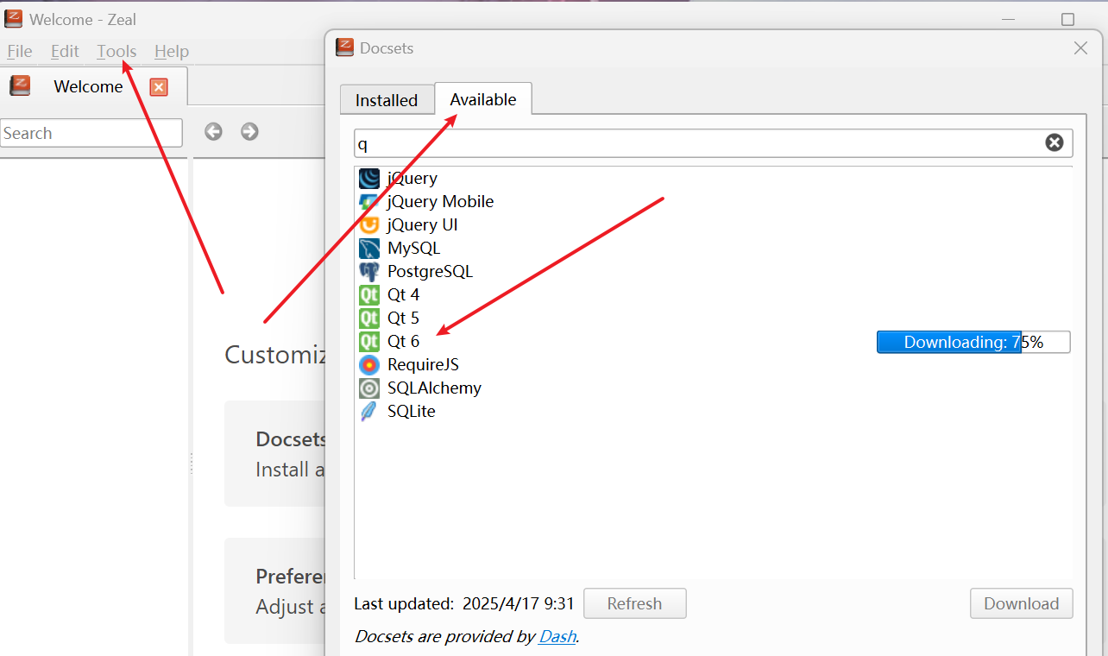
Task: Click the Zeal icon in Docsets title bar
Action: pos(344,47)
